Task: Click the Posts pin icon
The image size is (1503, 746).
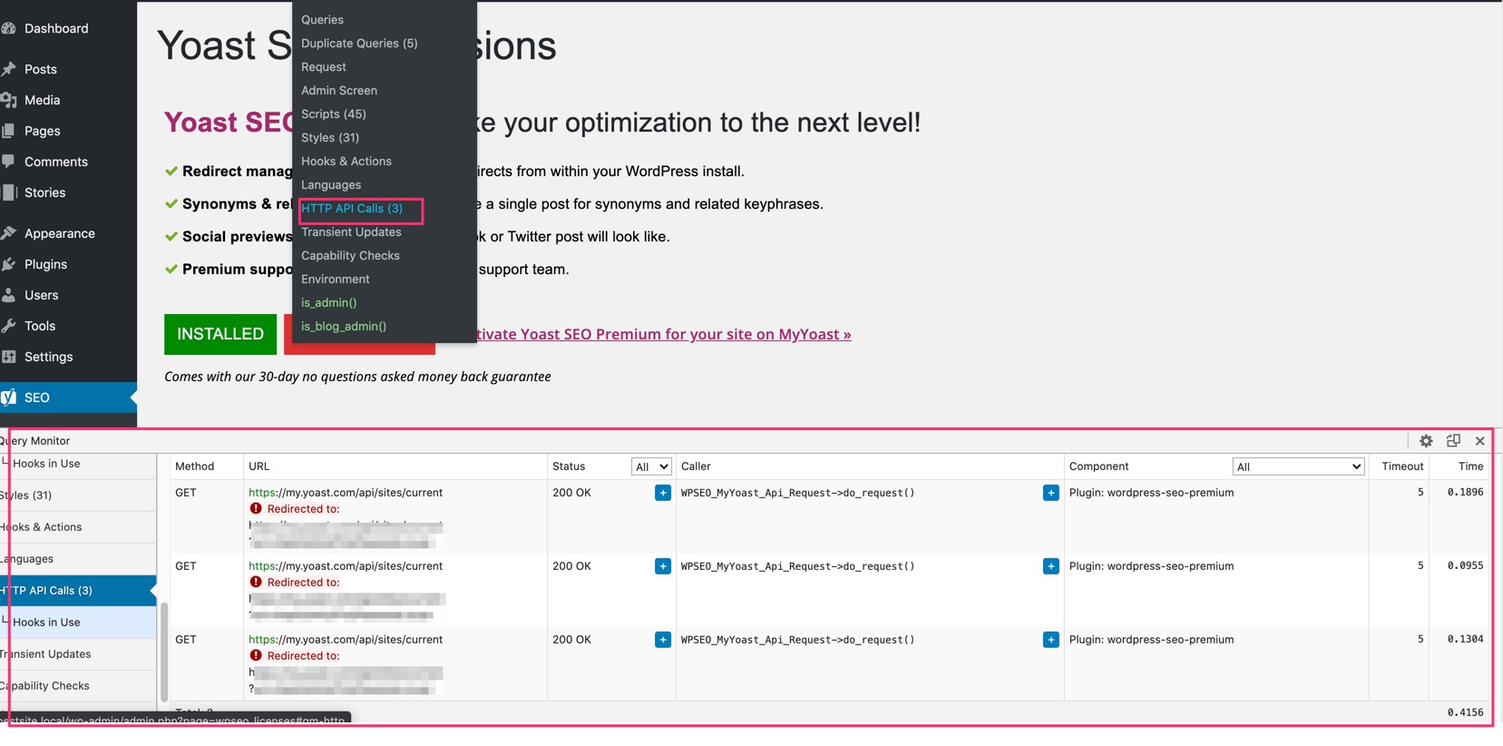Action: 9,69
